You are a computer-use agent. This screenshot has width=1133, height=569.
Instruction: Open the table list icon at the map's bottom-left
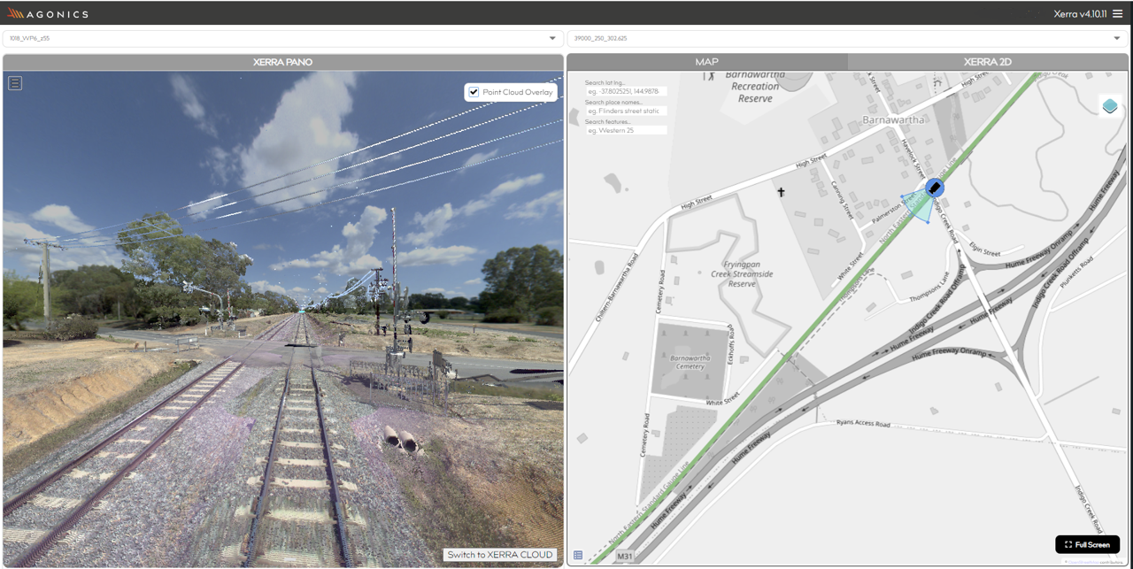pos(578,556)
